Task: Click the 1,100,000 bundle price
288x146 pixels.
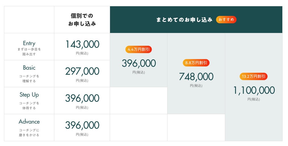Action: (254, 90)
